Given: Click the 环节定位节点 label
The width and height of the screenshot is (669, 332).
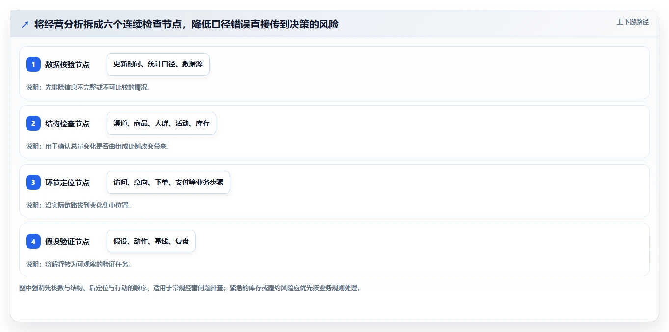Looking at the screenshot, I should coord(67,182).
